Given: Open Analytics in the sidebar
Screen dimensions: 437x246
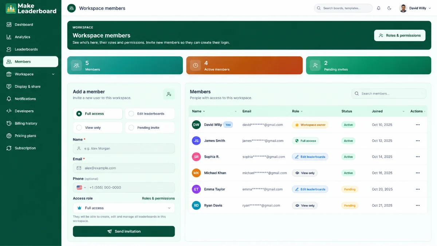Looking at the screenshot, I should (x=31, y=37).
